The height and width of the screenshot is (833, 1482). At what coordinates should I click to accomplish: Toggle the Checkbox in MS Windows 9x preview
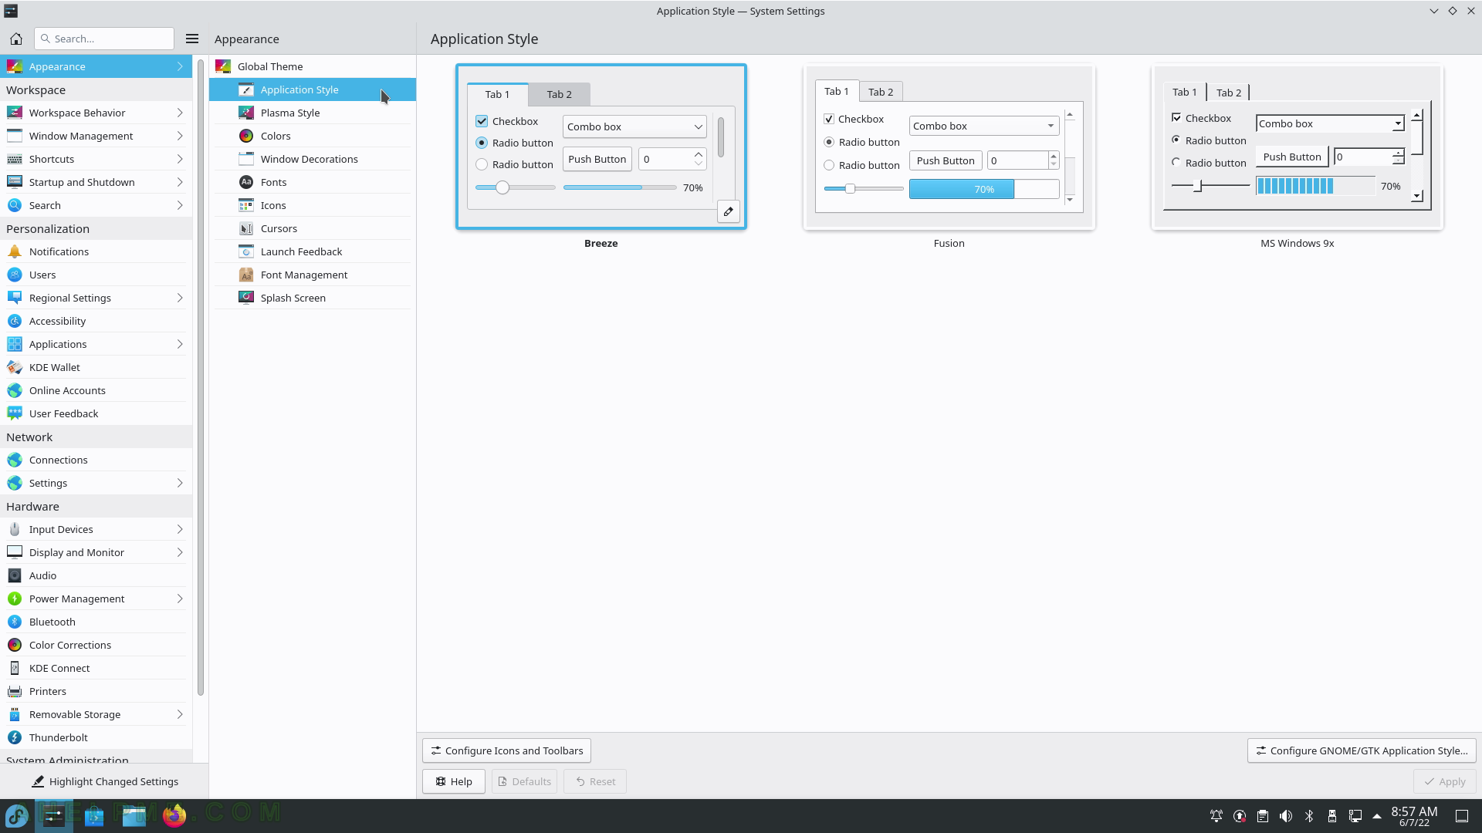tap(1176, 117)
